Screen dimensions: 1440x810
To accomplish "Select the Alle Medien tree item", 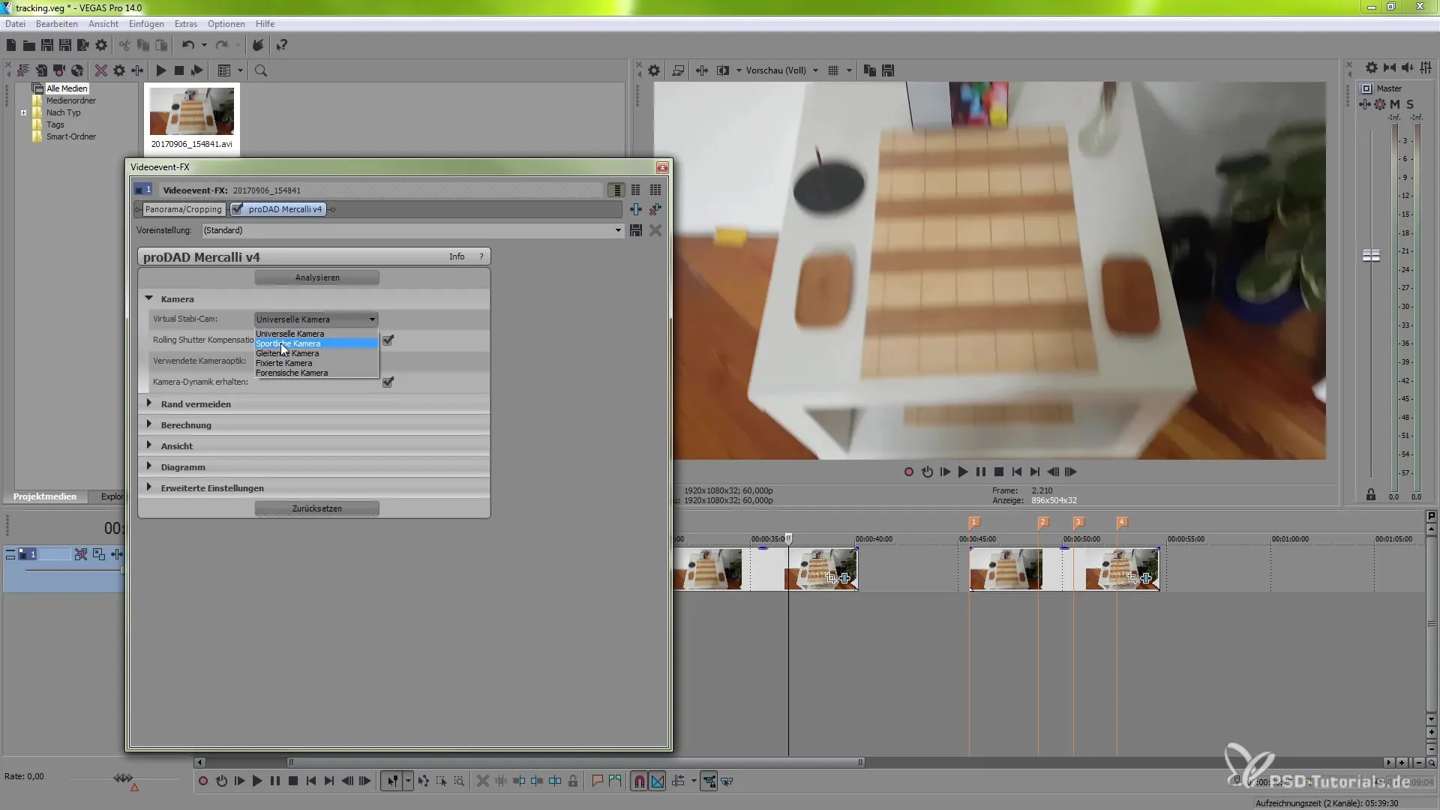I will pyautogui.click(x=67, y=88).
